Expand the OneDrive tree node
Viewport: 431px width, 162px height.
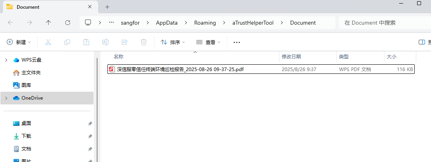tap(6, 98)
